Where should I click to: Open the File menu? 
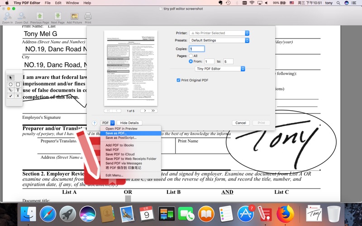48,3
